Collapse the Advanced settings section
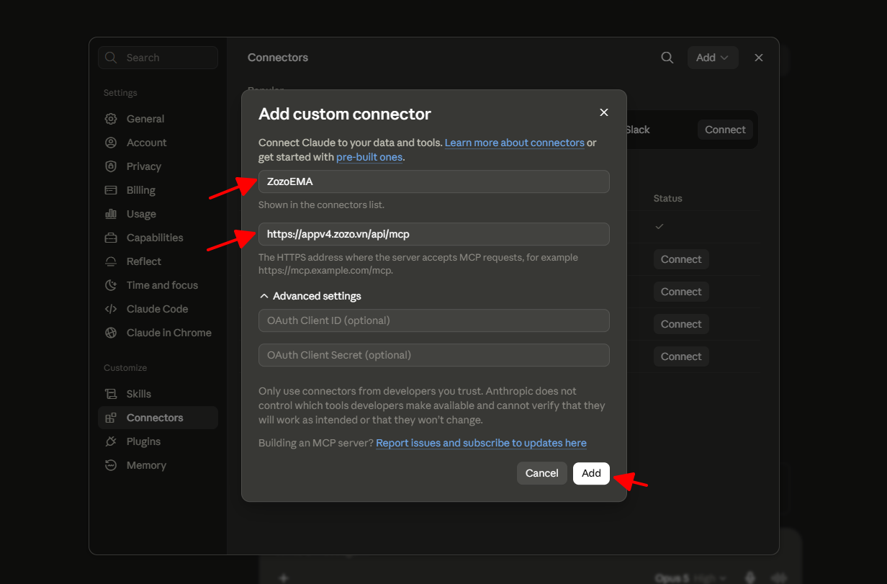 [x=310, y=296]
